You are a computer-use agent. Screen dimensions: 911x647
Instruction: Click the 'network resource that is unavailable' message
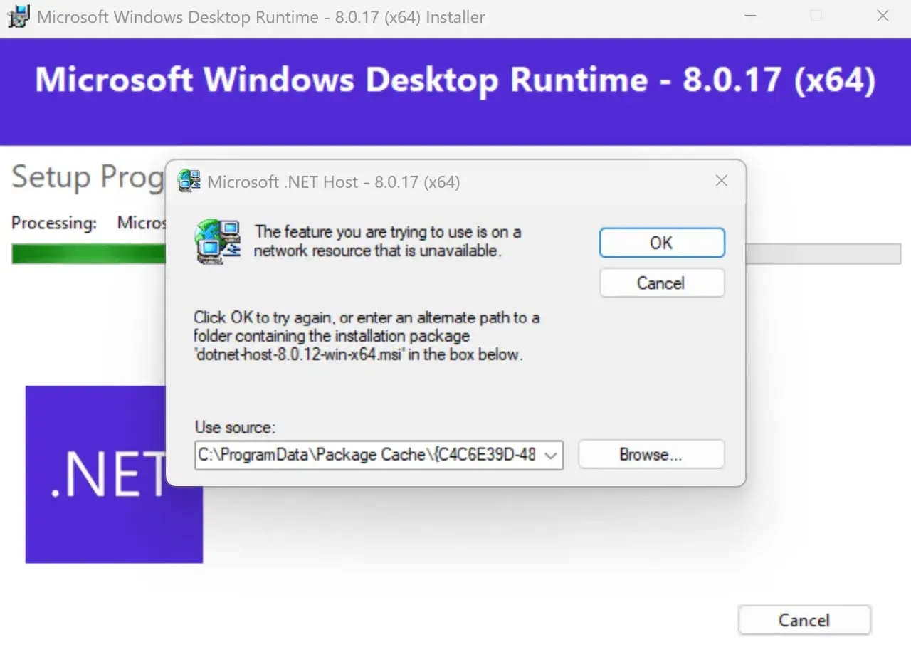388,241
